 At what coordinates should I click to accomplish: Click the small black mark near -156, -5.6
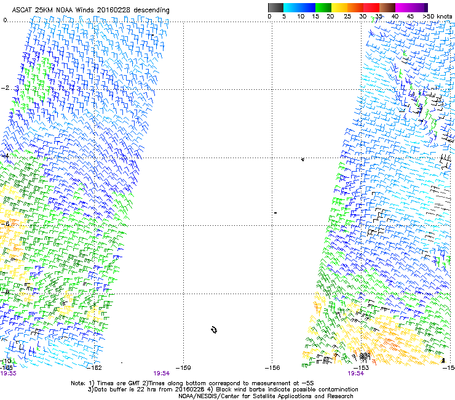coord(275,213)
